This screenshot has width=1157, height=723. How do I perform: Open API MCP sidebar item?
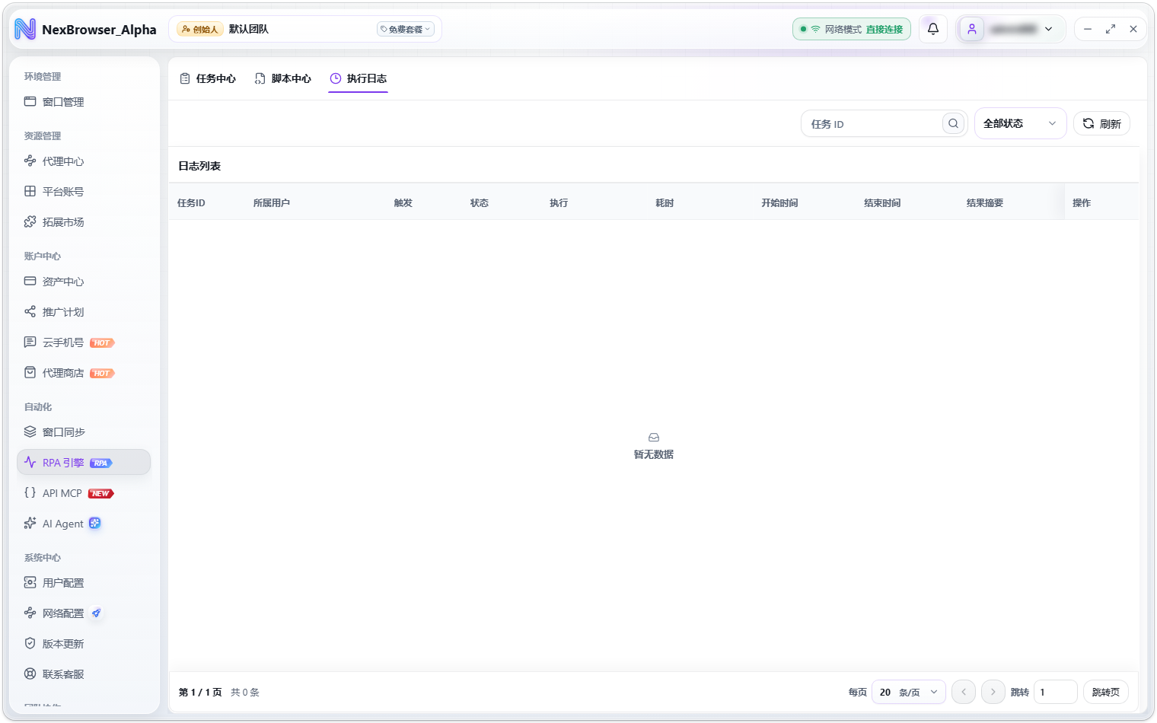(84, 493)
